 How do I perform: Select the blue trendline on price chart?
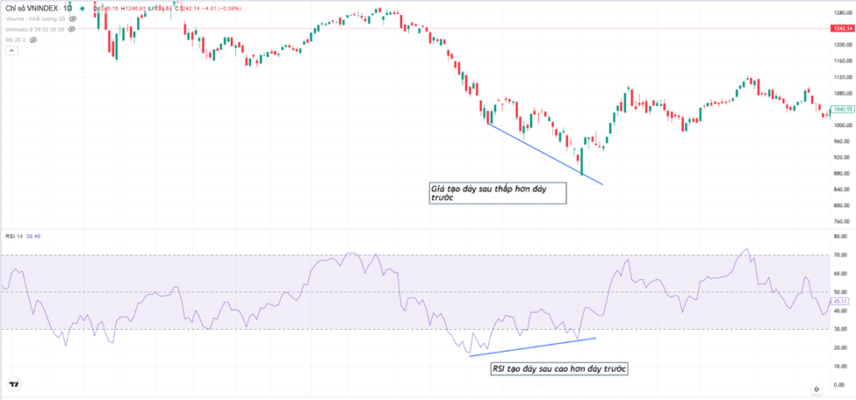544,154
